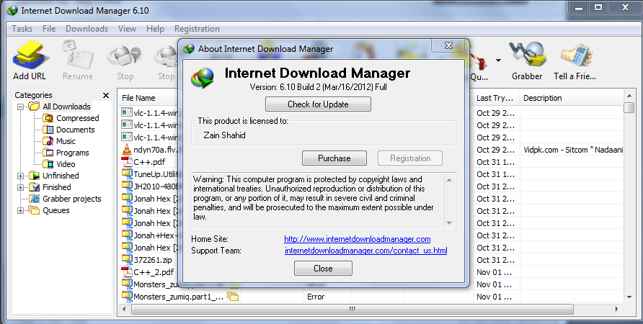Select the Monsters_zumiq.part1 file row
The width and height of the screenshot is (643, 324).
[172, 297]
